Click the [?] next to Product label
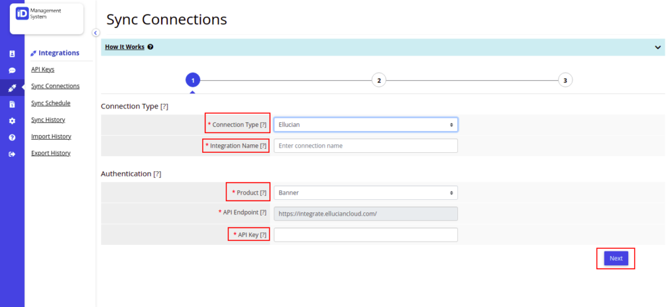Viewport: 670px width, 307px height. (x=263, y=193)
